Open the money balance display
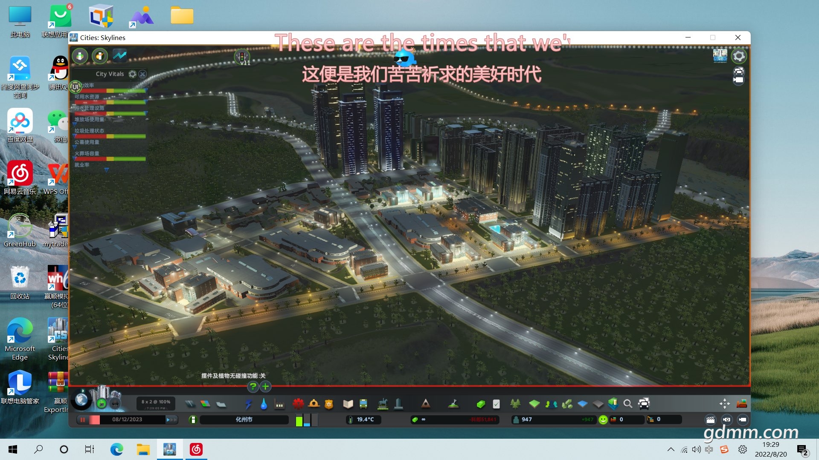 click(455, 420)
